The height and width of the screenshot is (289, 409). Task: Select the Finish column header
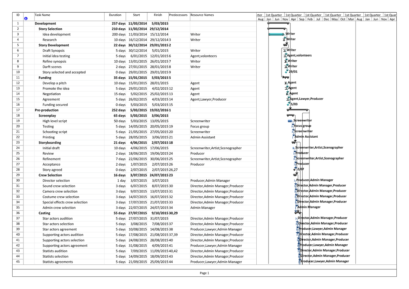tap(158, 15)
